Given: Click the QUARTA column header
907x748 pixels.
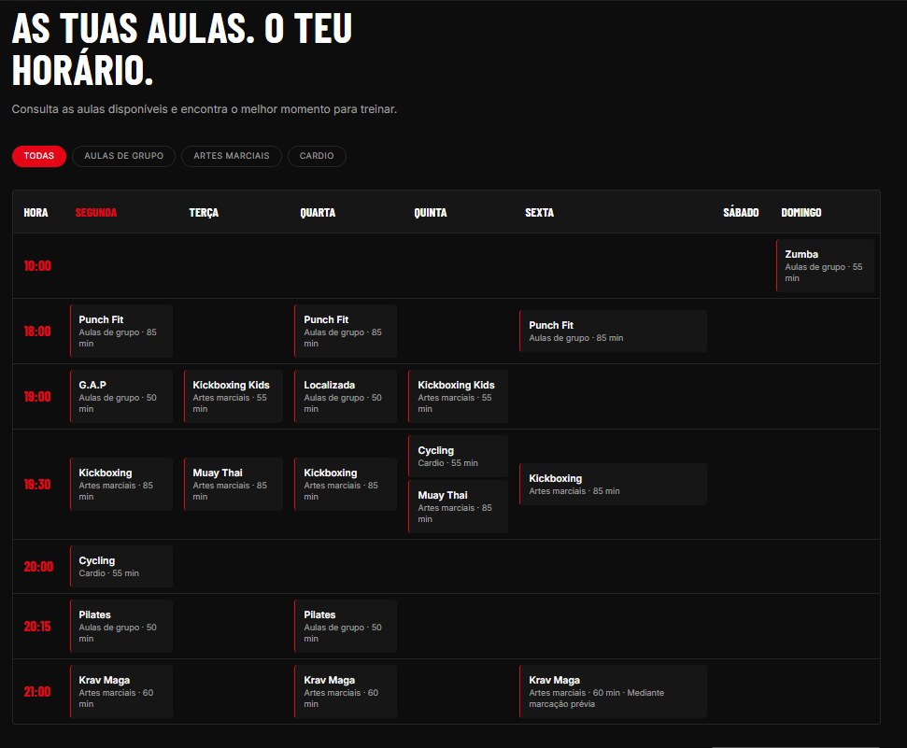Looking at the screenshot, I should [318, 212].
